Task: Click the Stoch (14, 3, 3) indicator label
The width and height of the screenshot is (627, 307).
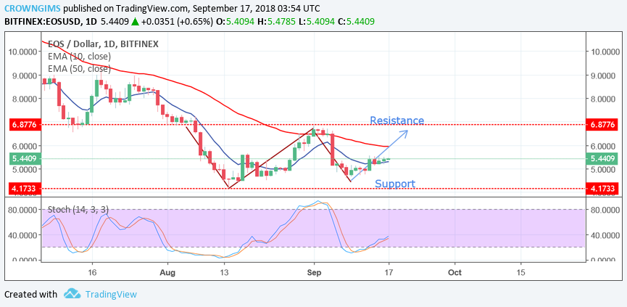Action: [78, 209]
